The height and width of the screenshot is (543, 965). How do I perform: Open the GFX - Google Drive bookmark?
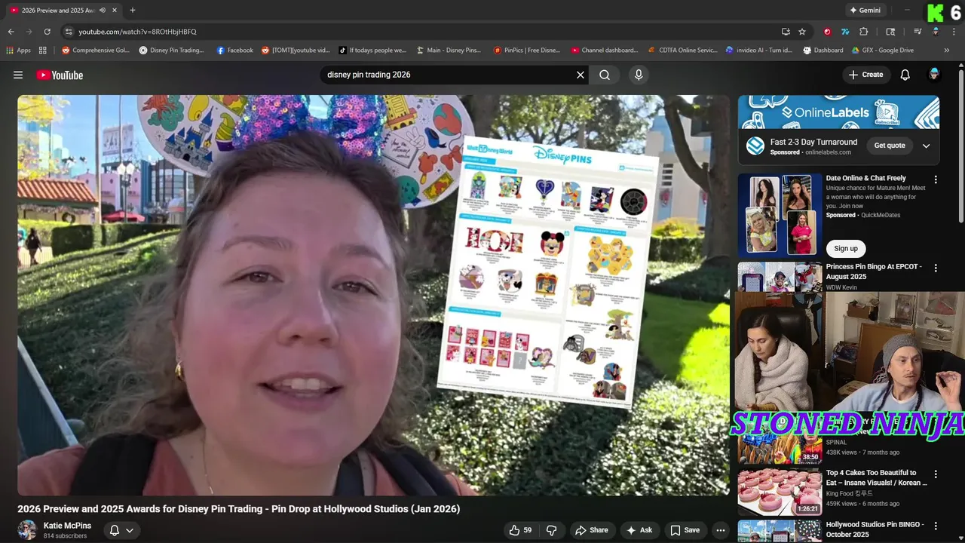pos(883,51)
